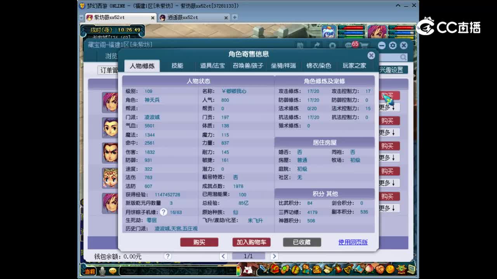Switch to the 技能 tab
Image resolution: width=497 pixels, height=279 pixels.
pyautogui.click(x=177, y=66)
